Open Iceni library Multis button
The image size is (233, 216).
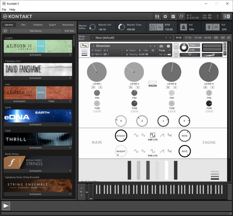(x=52, y=101)
